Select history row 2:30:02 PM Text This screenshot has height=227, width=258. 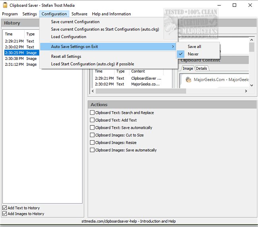coord(22,47)
